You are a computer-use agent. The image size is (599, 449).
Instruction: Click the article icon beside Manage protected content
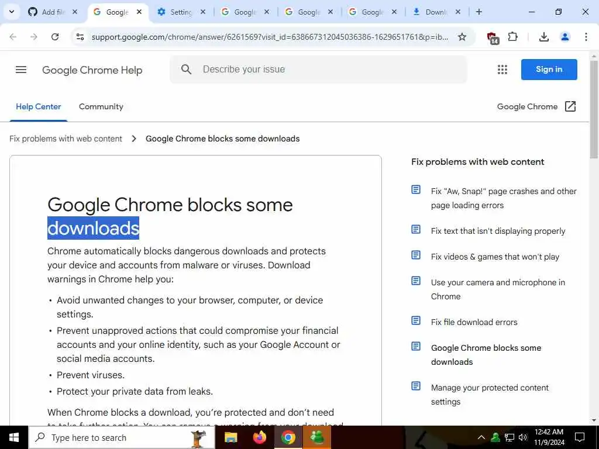[416, 386]
